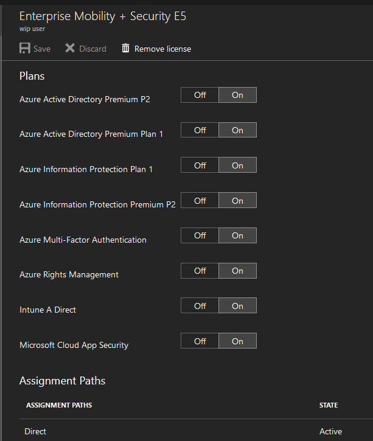
Task: Click the Save floppy disk icon
Action: (25, 48)
